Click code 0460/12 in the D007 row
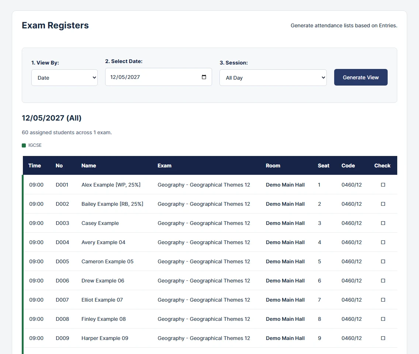Image resolution: width=419 pixels, height=354 pixels. (352, 300)
